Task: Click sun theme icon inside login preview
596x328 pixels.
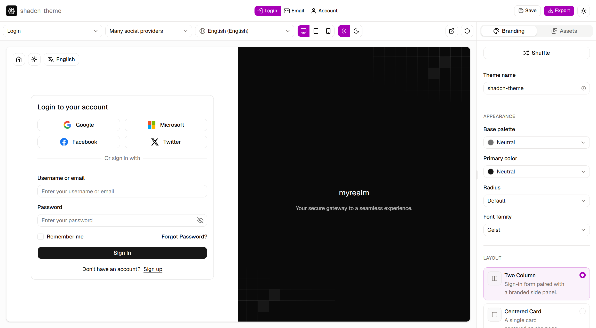Action: coord(34,59)
